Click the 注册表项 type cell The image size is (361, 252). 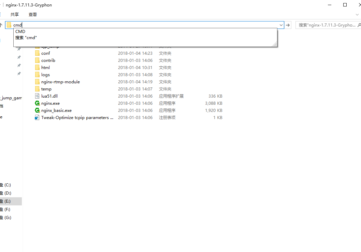[167, 118]
